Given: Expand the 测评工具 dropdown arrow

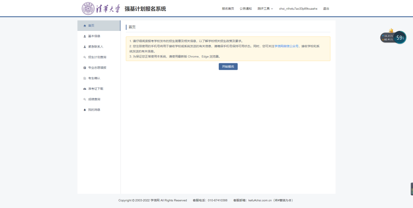Looking at the screenshot, I should click(x=272, y=9).
